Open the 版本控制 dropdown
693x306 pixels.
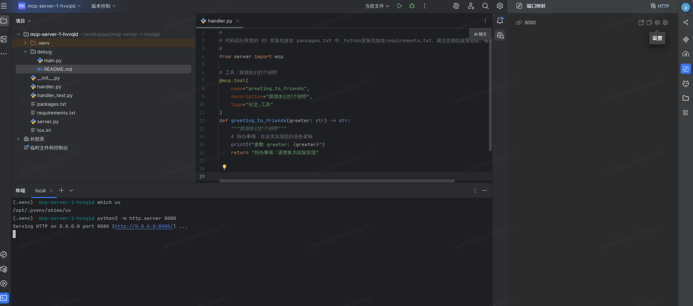coord(103,6)
